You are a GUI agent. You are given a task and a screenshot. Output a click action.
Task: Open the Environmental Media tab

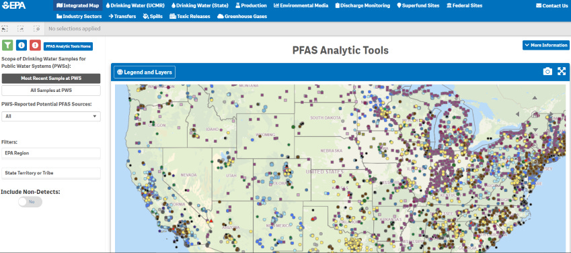(301, 5)
